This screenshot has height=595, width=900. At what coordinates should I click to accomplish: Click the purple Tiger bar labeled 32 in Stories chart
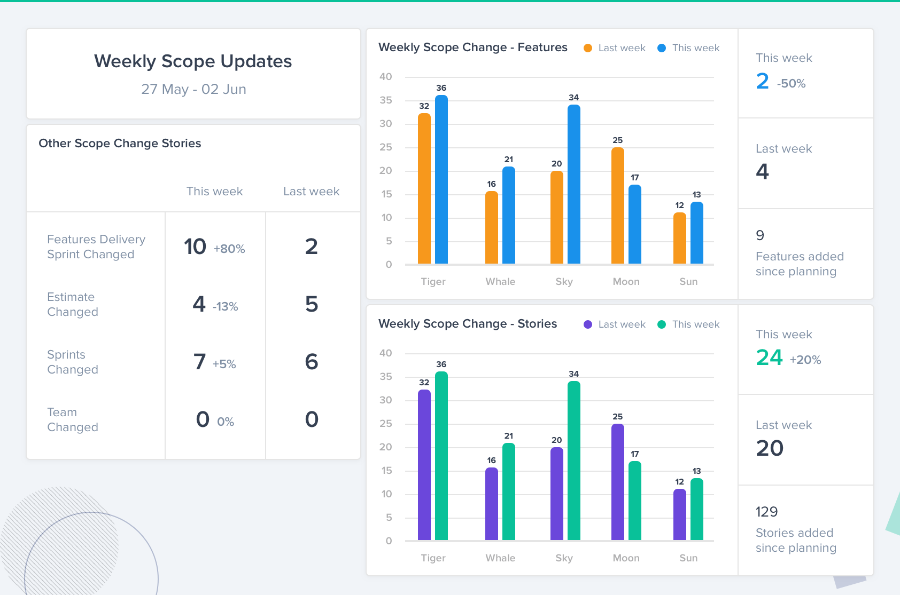pos(424,465)
